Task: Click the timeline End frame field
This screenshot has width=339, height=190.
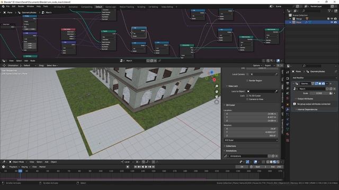Action: [x=276, y=167]
